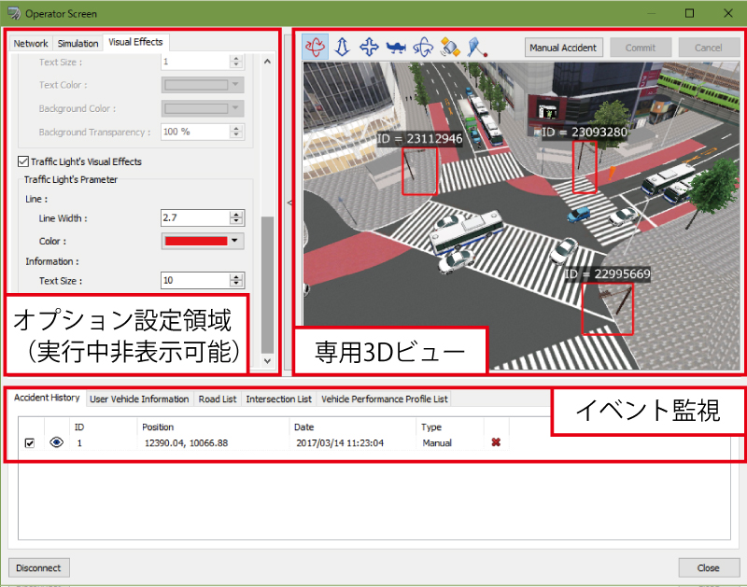747x587 pixels.
Task: Collapse the options panel with splitter arrow
Action: coord(288,202)
